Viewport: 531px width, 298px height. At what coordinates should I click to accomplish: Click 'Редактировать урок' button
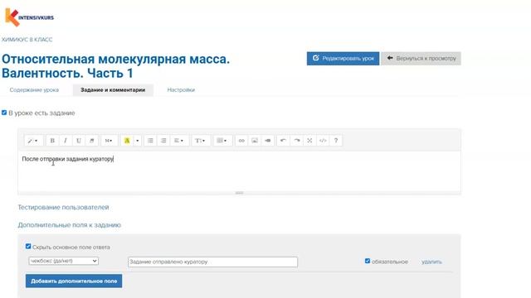(343, 59)
